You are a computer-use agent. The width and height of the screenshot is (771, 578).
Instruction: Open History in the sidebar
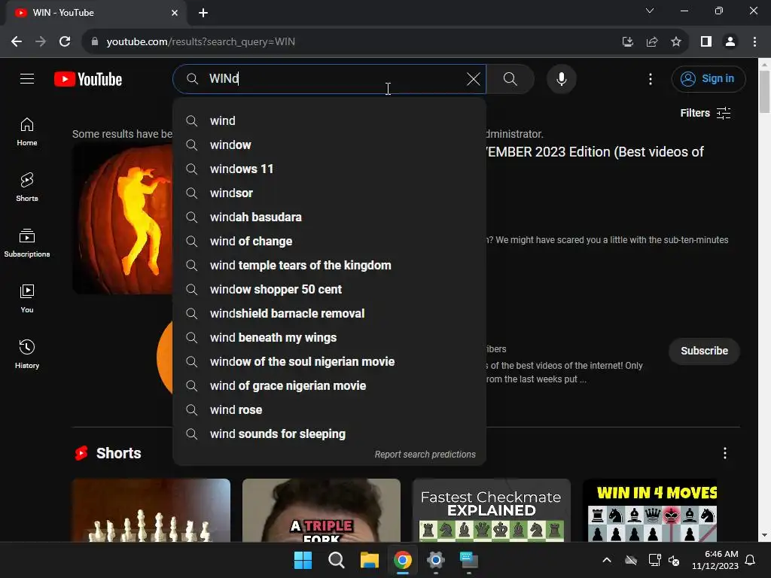pos(27,354)
